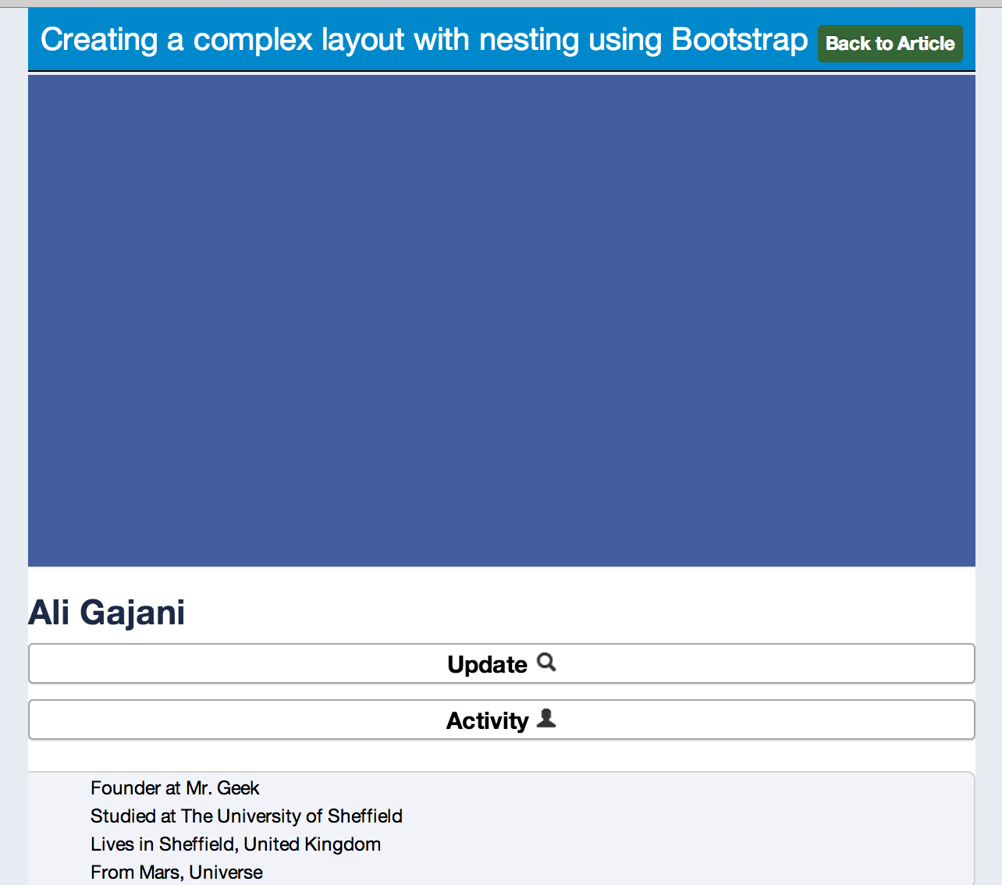The width and height of the screenshot is (1002, 885).
Task: Click the Back to Article button
Action: click(890, 44)
